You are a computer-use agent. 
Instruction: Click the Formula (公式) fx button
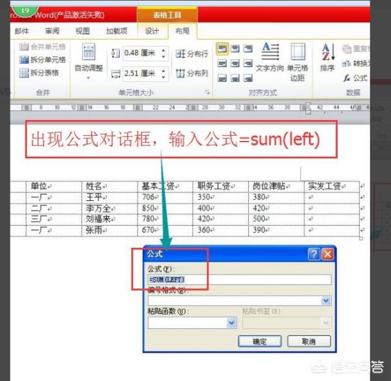pos(355,78)
